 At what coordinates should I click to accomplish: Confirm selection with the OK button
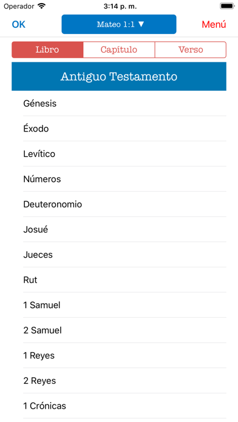pos(19,24)
